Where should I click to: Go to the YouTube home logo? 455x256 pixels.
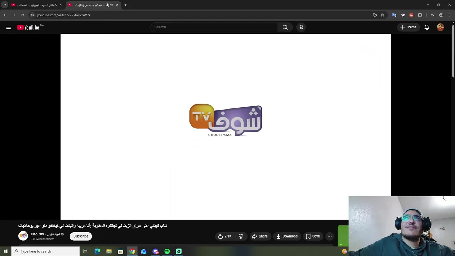pyautogui.click(x=28, y=27)
